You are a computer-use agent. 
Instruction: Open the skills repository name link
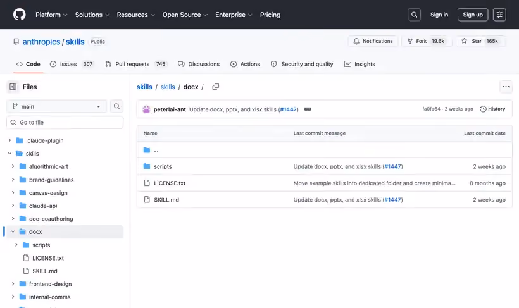pos(75,42)
